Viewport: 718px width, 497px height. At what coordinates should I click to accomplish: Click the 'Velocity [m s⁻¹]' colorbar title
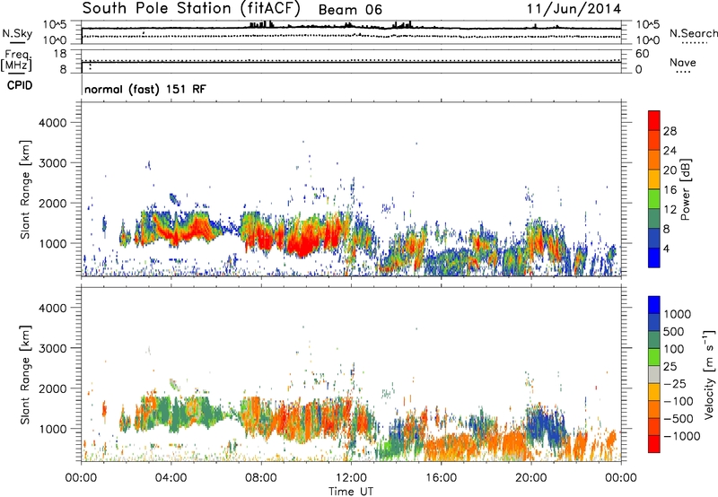tap(709, 374)
